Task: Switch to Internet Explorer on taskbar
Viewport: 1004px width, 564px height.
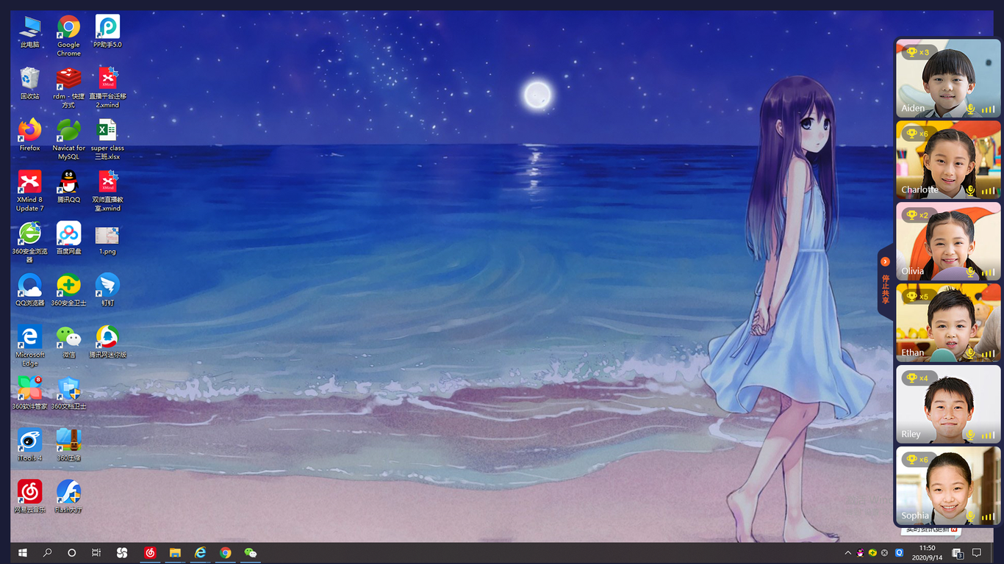Action: [201, 553]
